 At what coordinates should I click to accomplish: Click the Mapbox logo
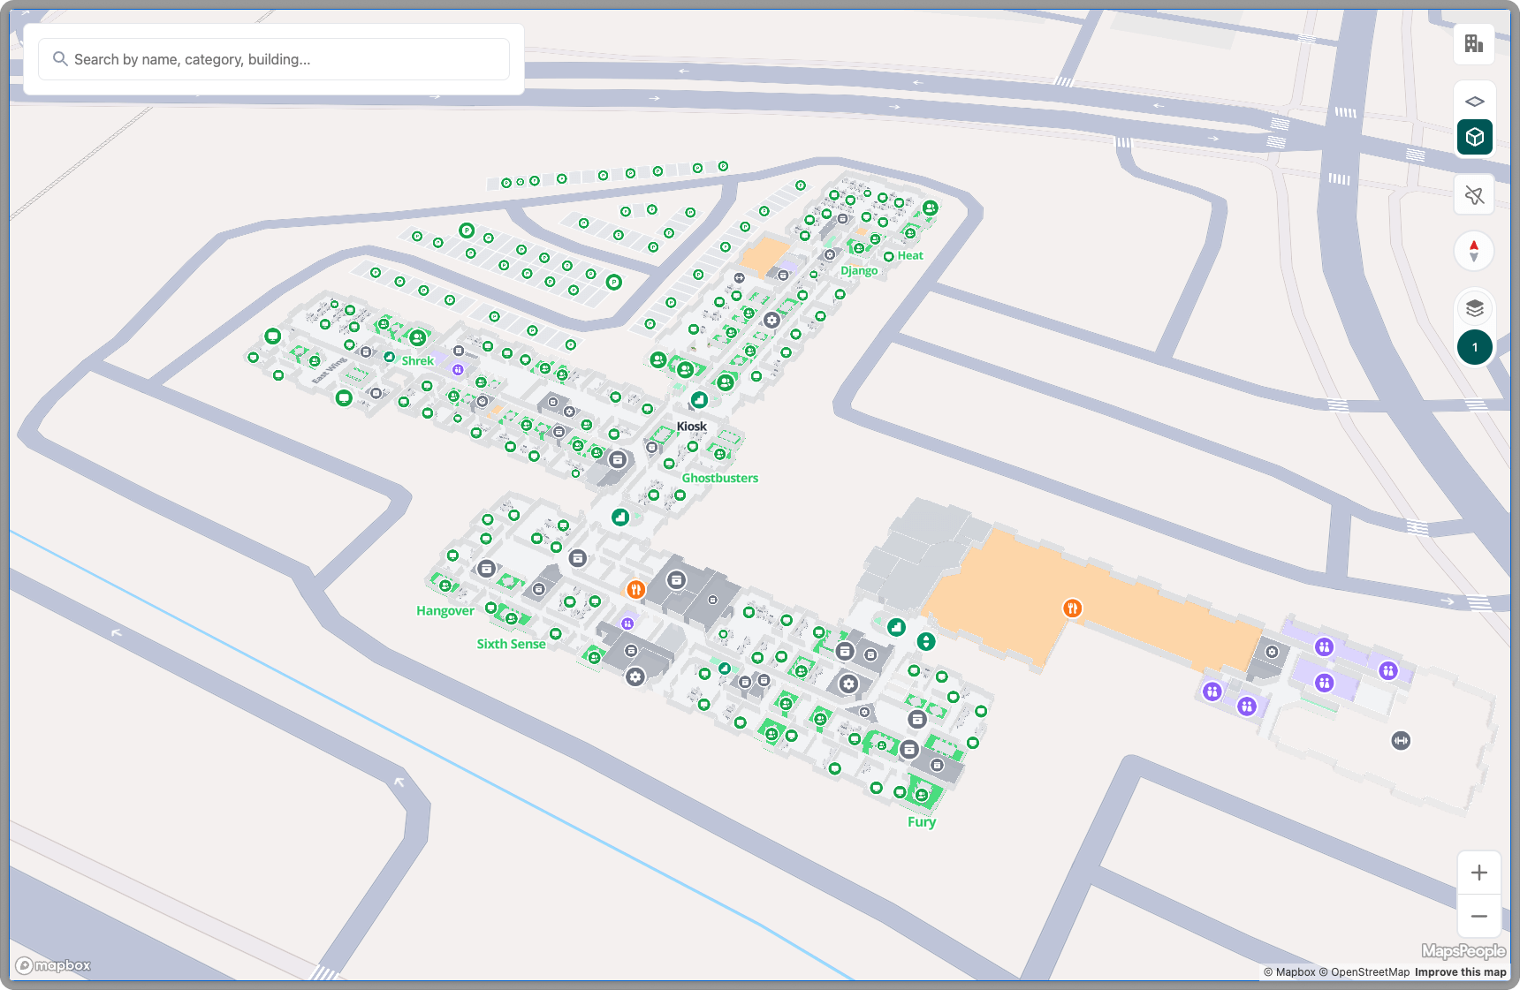tap(54, 965)
